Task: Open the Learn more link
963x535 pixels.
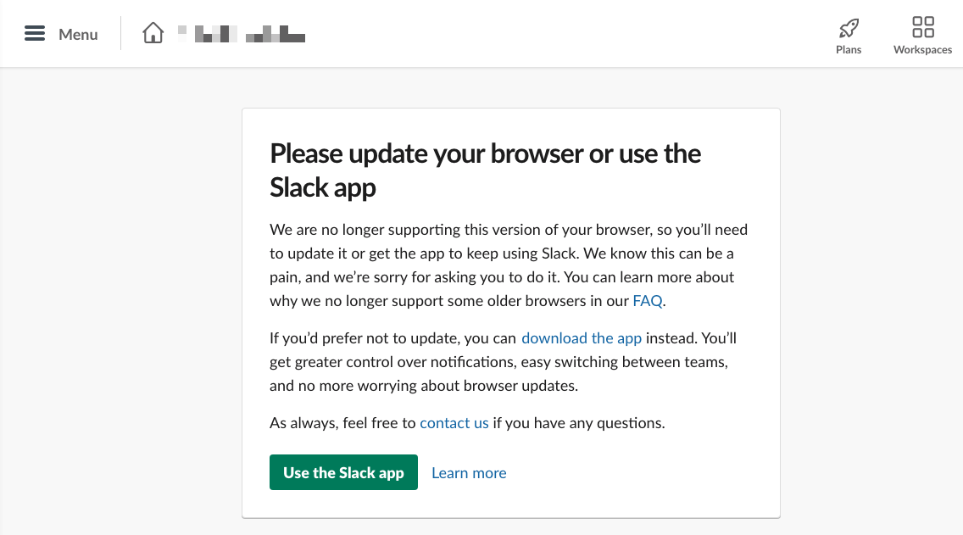Action: coord(469,473)
